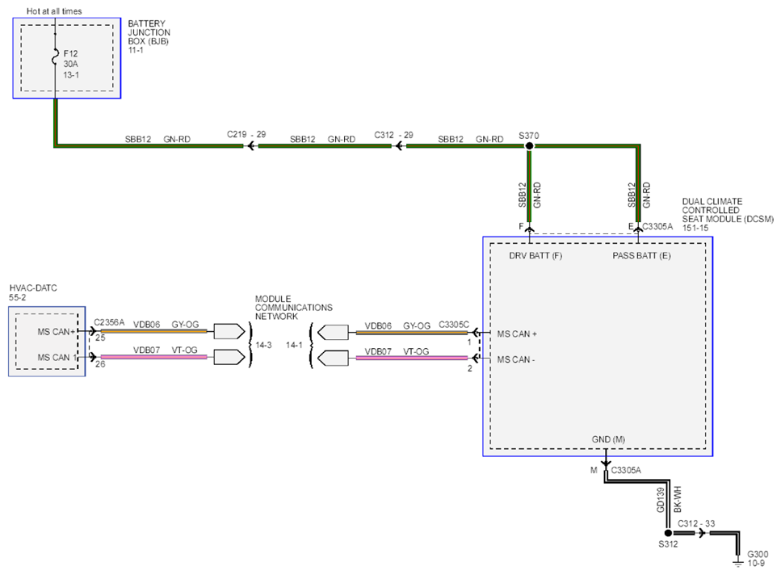The width and height of the screenshot is (781, 575).
Task: Click 'MS CAN+' inside the HVAC module
Action: [57, 332]
